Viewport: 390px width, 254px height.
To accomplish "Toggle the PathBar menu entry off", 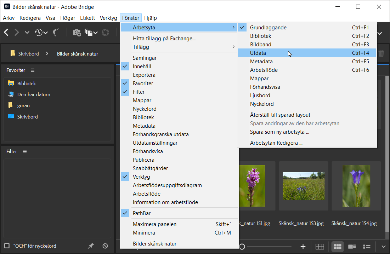I will [141, 213].
